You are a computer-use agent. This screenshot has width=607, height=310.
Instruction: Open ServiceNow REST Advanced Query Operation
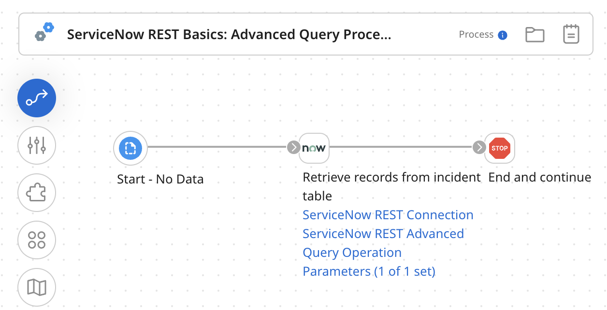point(383,233)
